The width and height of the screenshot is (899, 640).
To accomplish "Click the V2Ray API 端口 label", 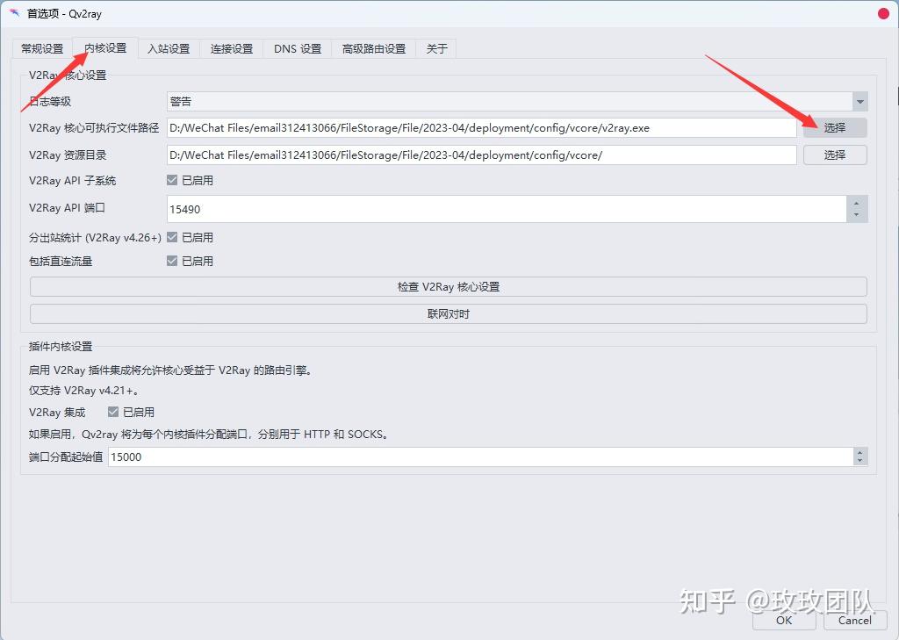I will point(67,207).
